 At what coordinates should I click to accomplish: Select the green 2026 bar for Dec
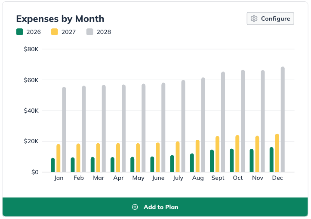pos(271,160)
